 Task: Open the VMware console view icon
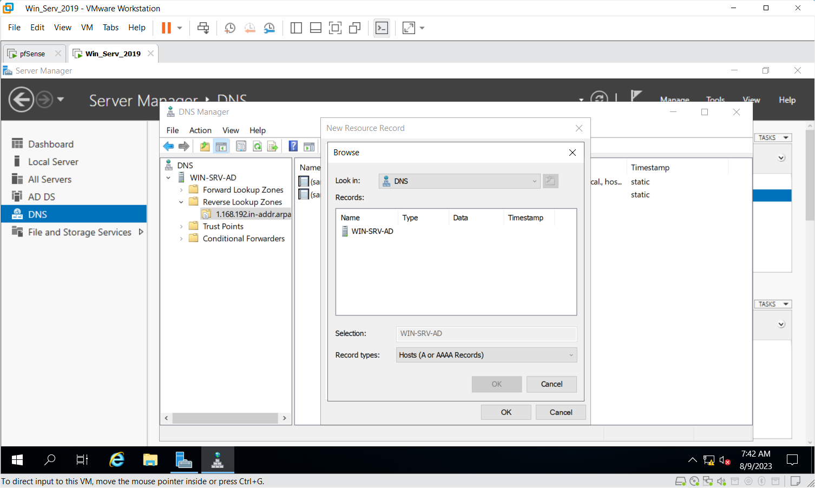[x=382, y=28]
